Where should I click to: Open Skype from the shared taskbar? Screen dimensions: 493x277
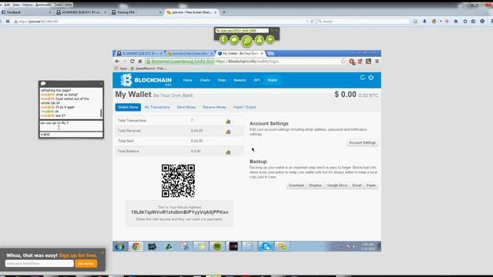click(266, 246)
